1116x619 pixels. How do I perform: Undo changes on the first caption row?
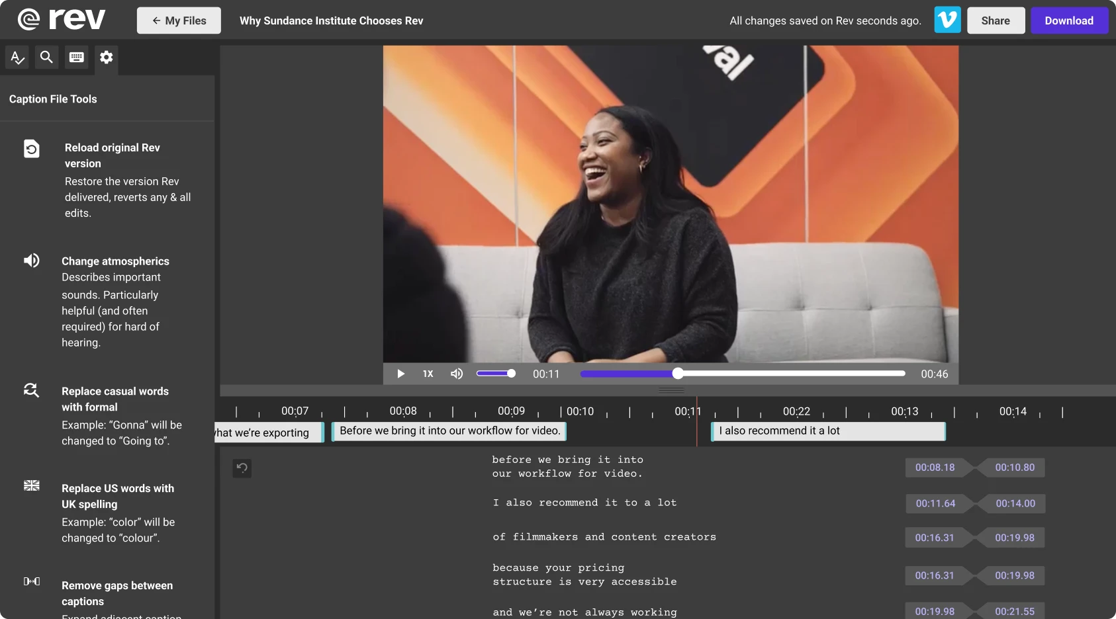242,468
